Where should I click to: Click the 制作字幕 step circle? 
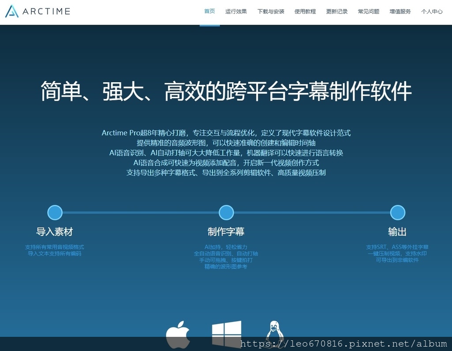[226, 213]
